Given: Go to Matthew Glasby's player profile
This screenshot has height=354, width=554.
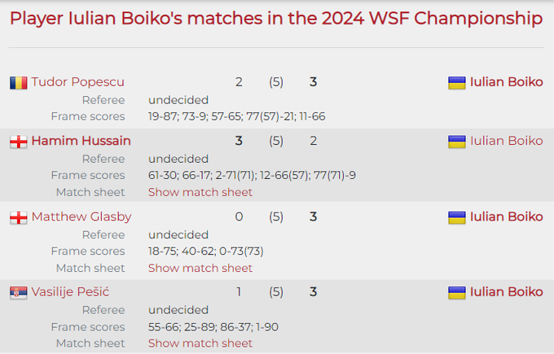Looking at the screenshot, I should (81, 217).
